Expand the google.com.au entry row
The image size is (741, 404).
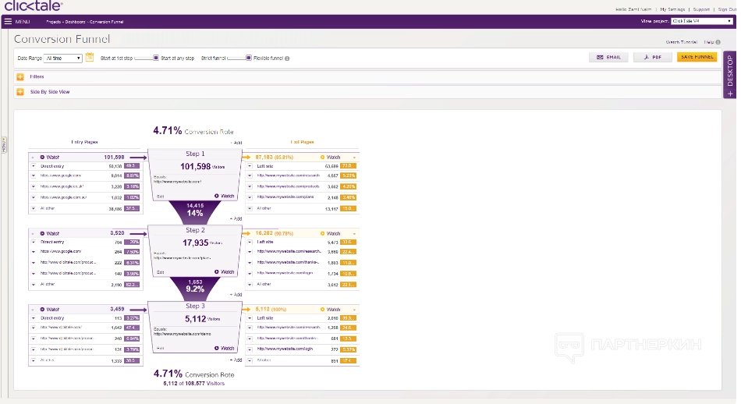(x=33, y=197)
